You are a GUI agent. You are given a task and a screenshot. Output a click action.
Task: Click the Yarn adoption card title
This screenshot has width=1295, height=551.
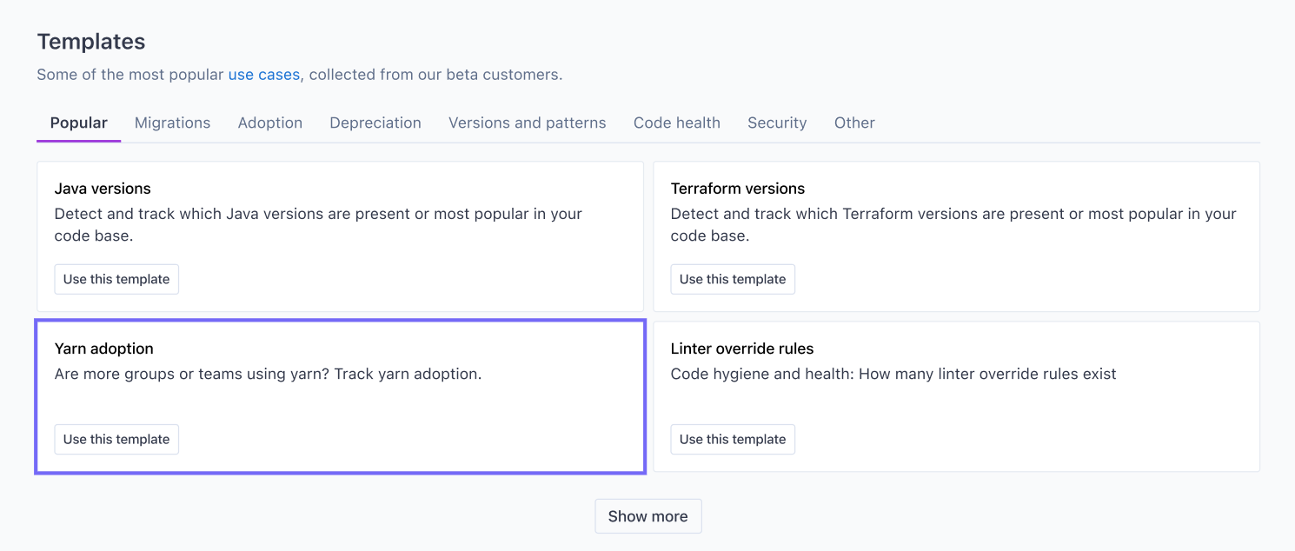pos(103,349)
